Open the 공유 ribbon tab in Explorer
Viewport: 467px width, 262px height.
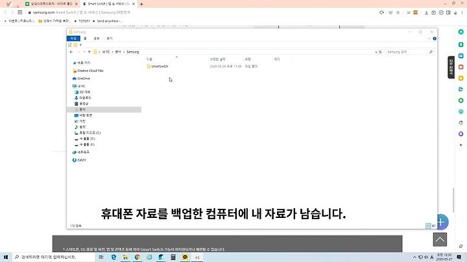pos(97,38)
